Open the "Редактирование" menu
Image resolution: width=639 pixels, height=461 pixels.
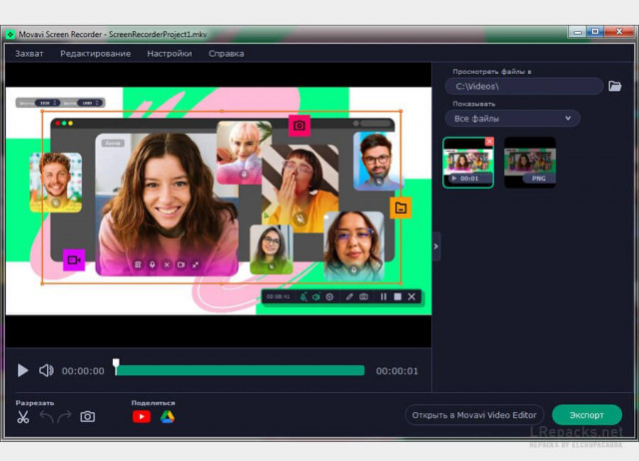click(x=95, y=53)
